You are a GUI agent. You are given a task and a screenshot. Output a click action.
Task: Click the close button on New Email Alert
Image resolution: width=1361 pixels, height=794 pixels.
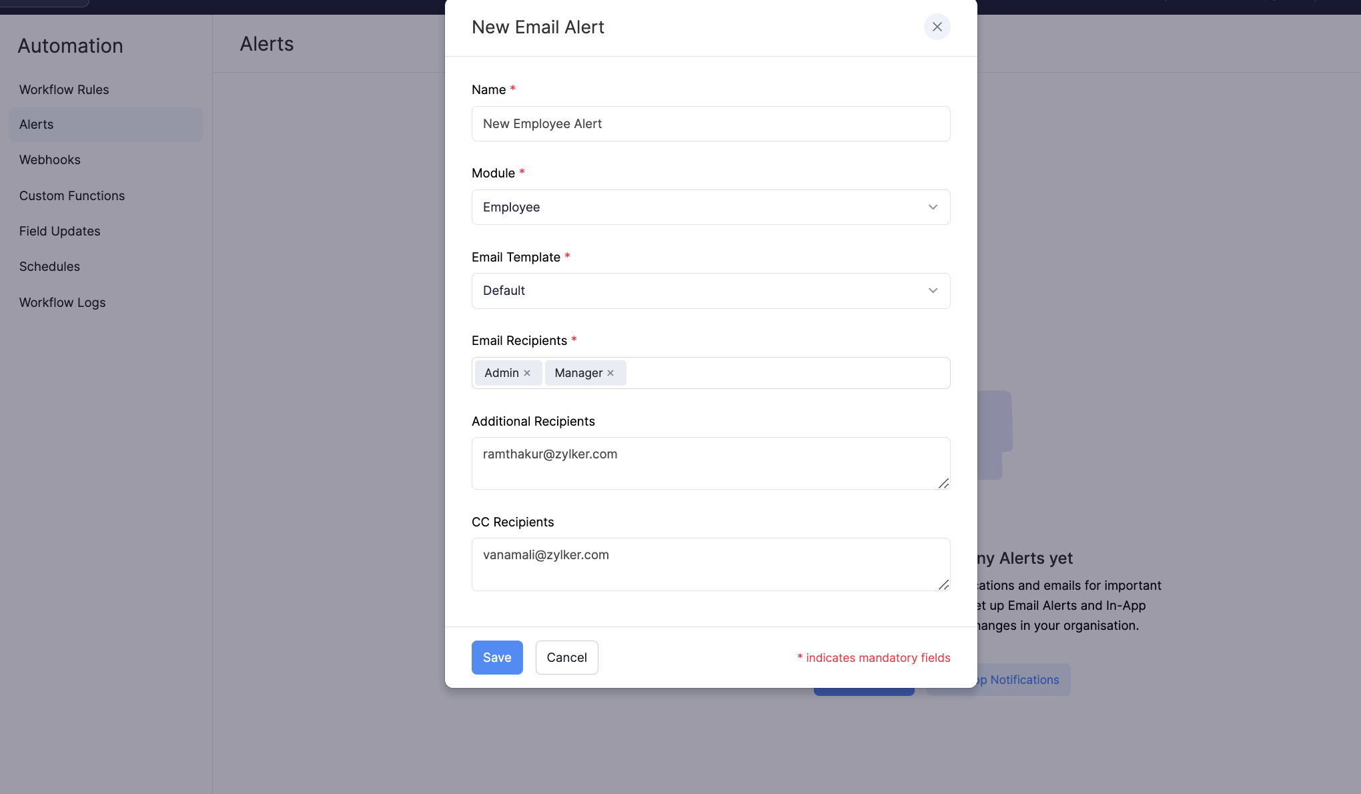click(x=937, y=25)
